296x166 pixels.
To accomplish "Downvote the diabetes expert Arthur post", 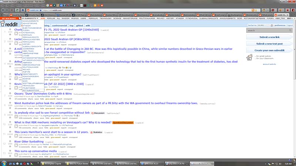I will pos(10,66).
